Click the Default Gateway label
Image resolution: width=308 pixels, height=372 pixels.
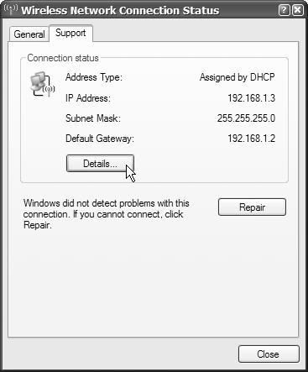coord(100,139)
